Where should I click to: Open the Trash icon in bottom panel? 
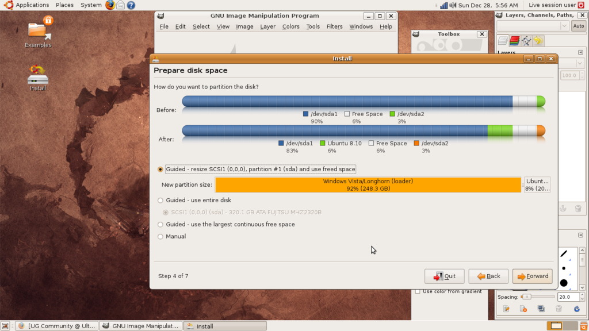[x=584, y=326]
